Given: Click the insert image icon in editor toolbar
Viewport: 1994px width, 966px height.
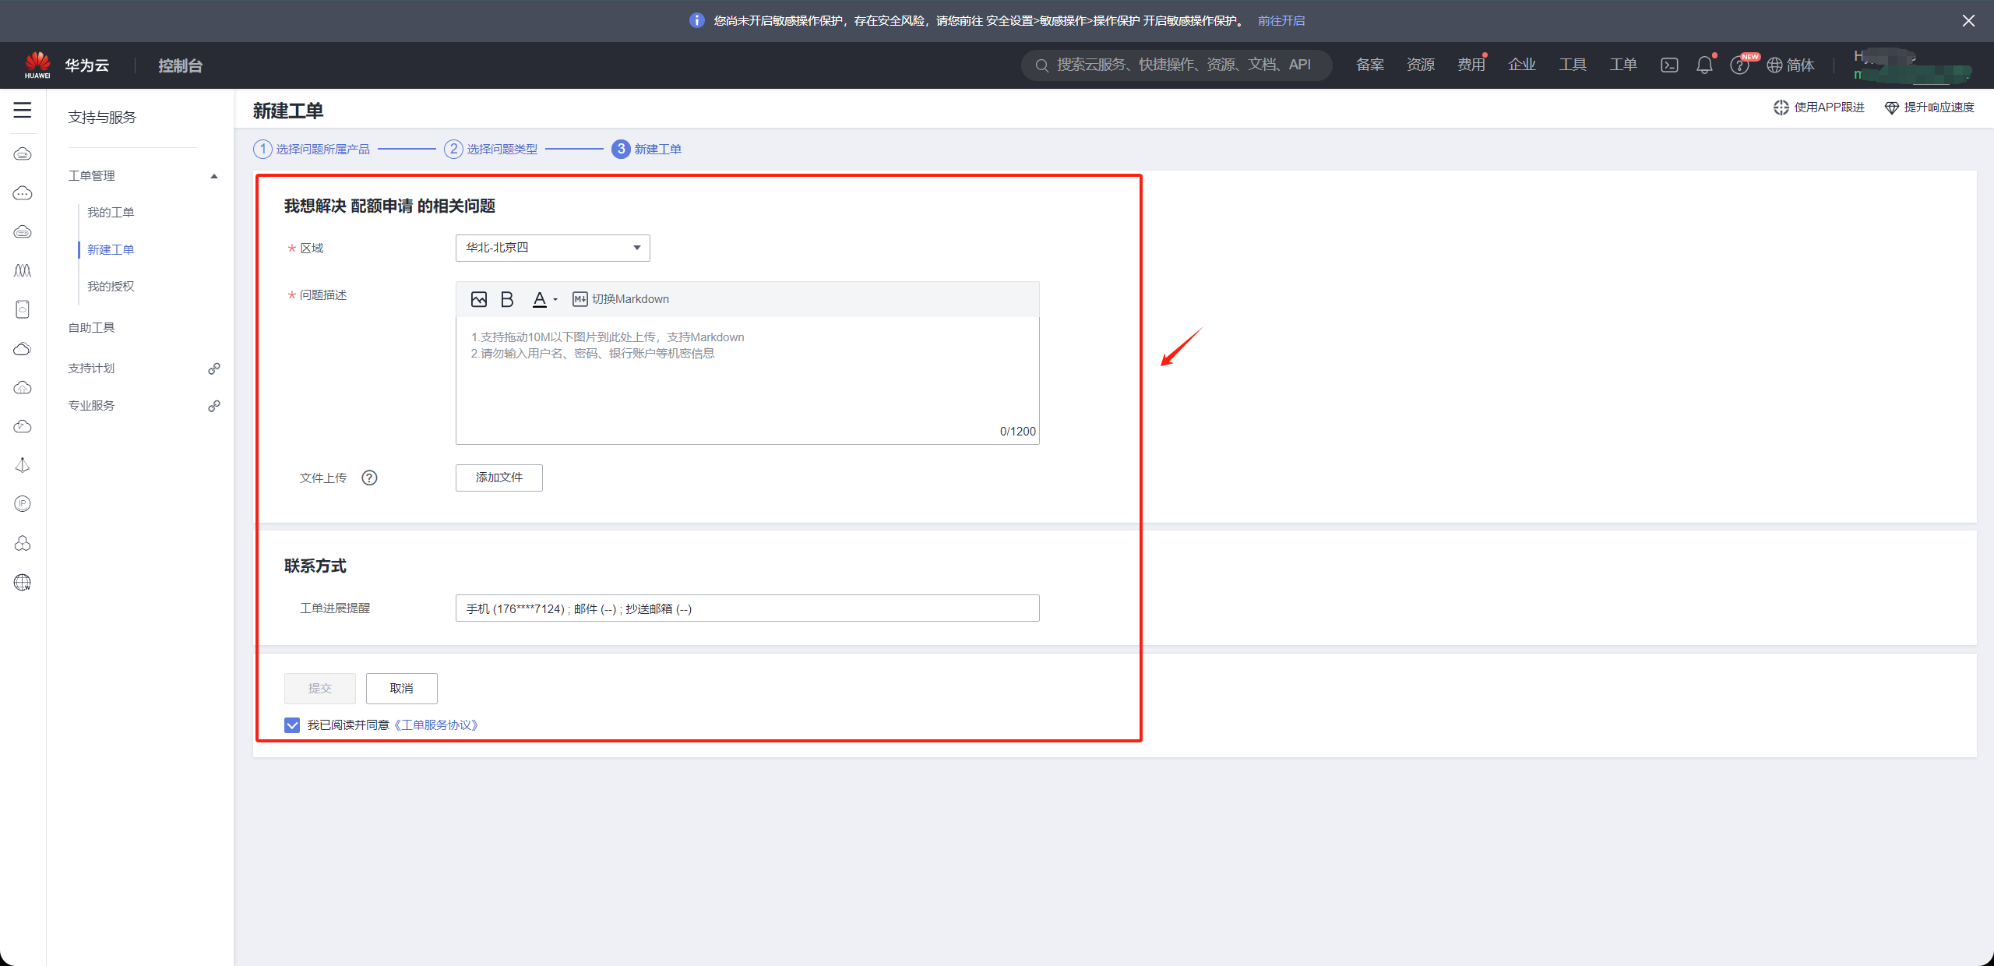Looking at the screenshot, I should tap(479, 299).
